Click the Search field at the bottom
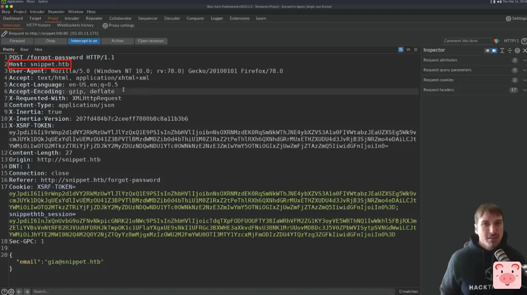 pos(213,291)
